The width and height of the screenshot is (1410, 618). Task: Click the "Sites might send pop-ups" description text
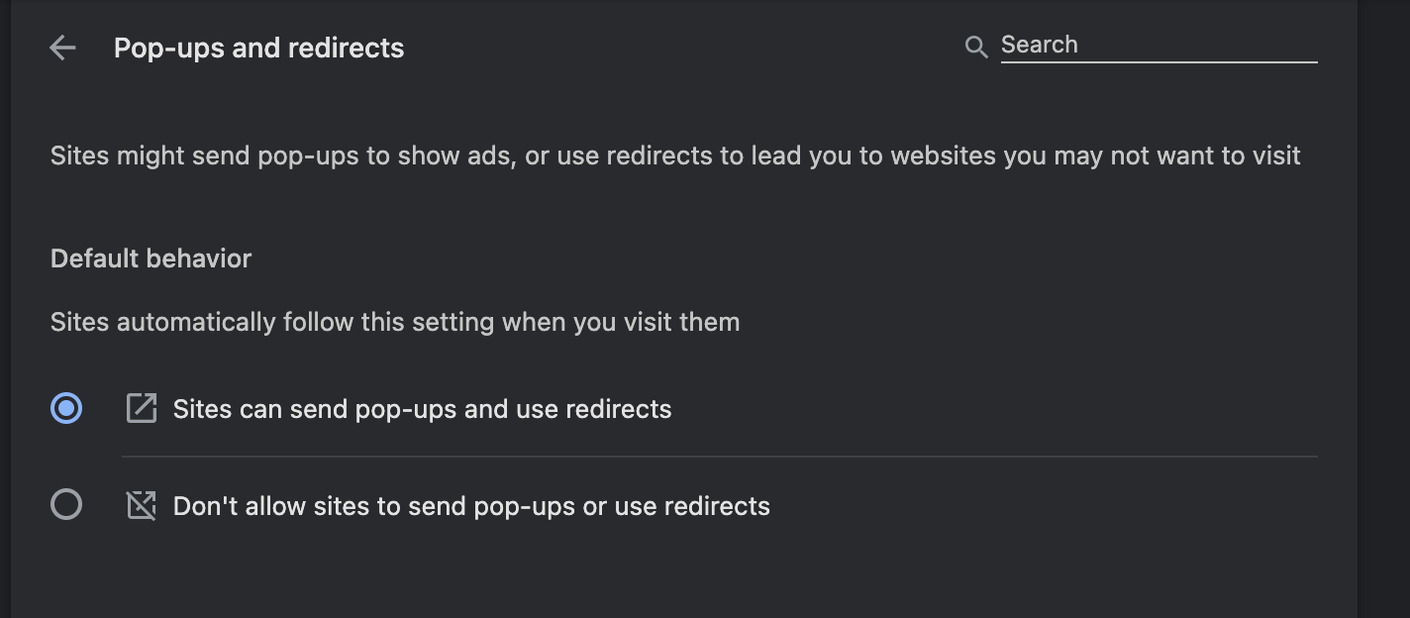pyautogui.click(x=675, y=155)
